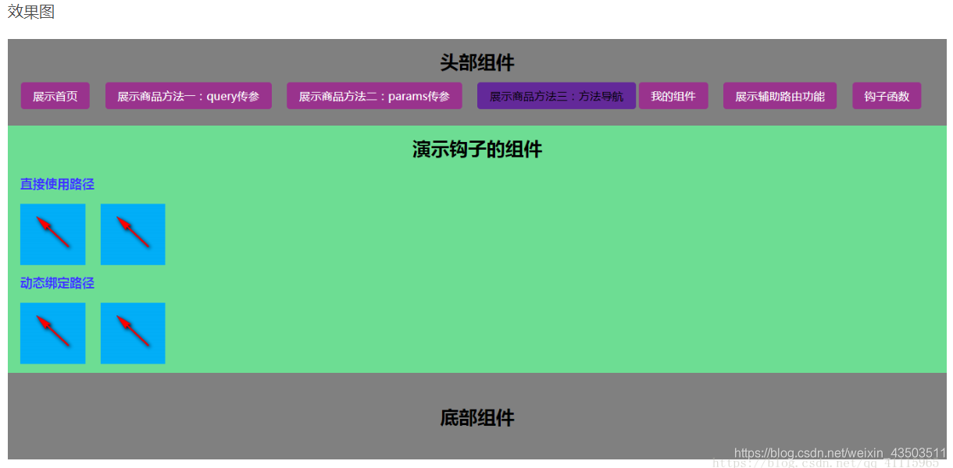Select the 头部组件 header bar
Viewport: 953px width, 468px height.
(476, 62)
